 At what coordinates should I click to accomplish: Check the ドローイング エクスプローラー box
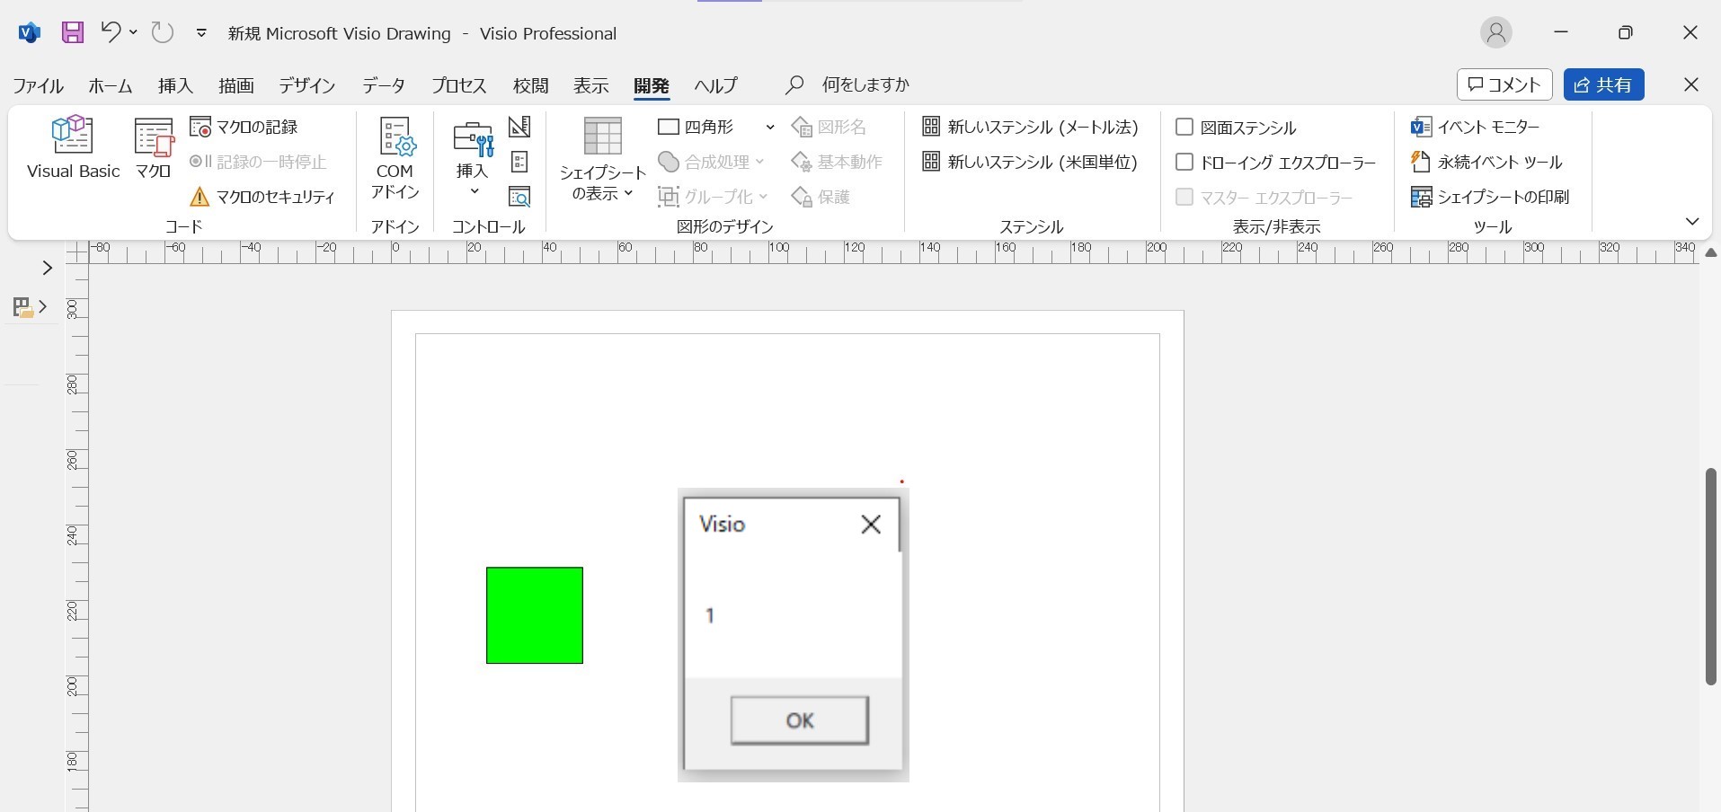1184,162
